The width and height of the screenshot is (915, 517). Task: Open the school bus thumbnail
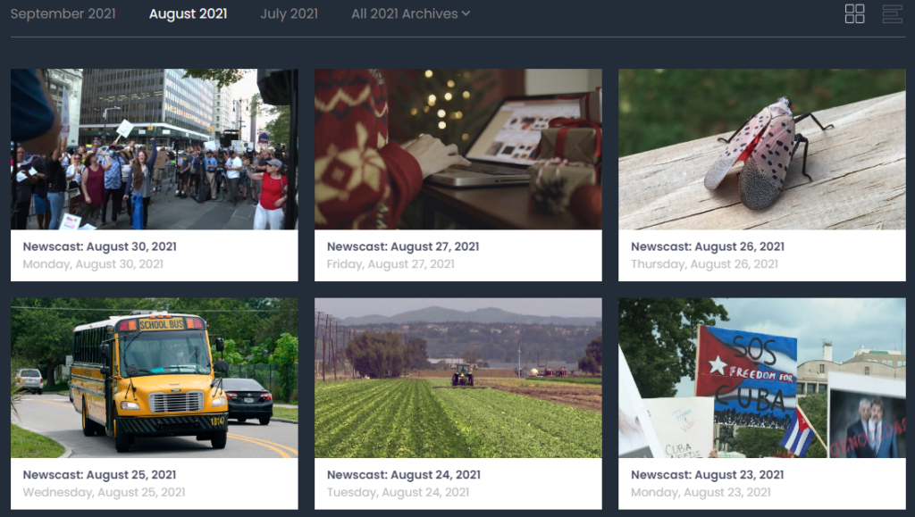[154, 378]
